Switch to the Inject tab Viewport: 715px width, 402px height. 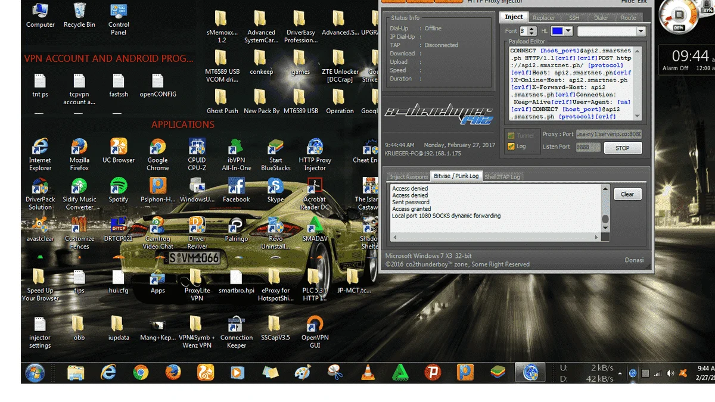tap(514, 17)
